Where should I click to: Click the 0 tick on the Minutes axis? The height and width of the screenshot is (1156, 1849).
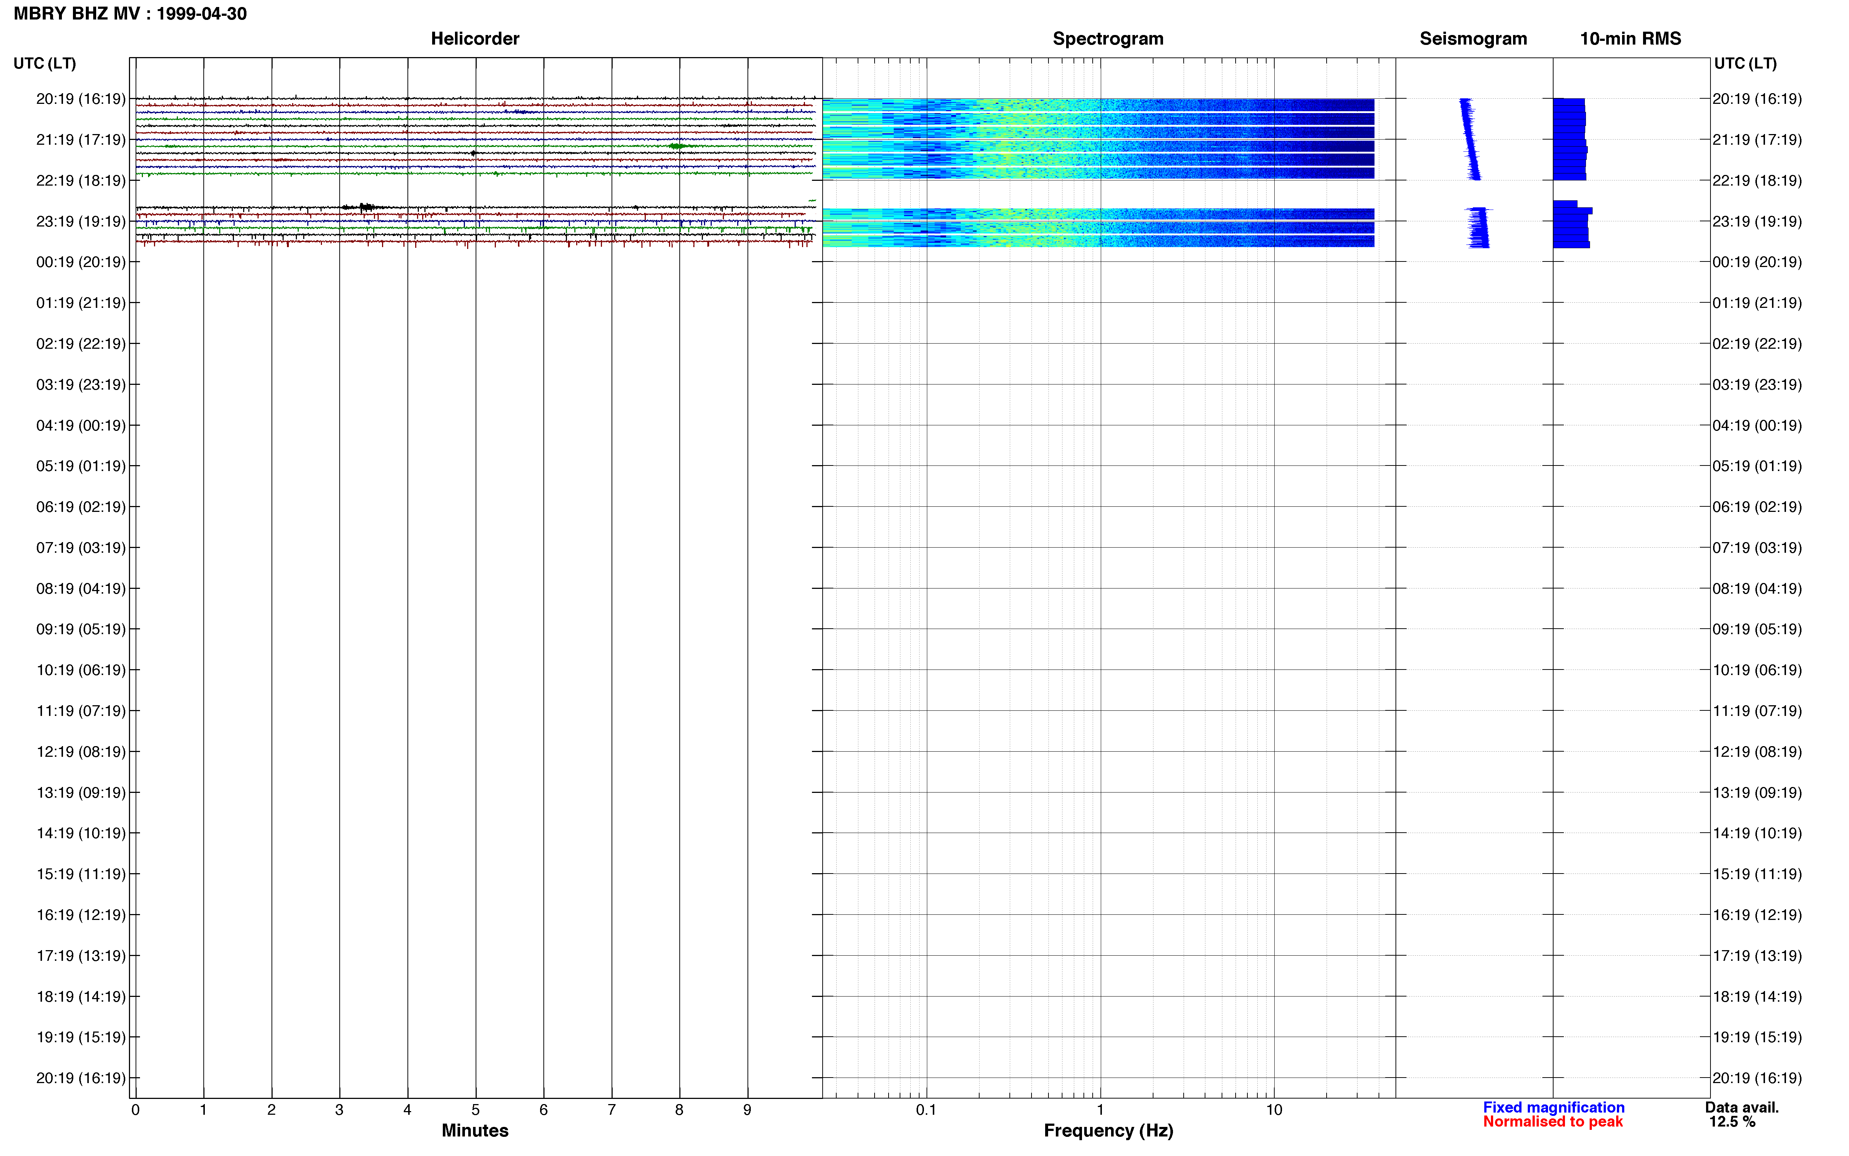(x=135, y=1110)
